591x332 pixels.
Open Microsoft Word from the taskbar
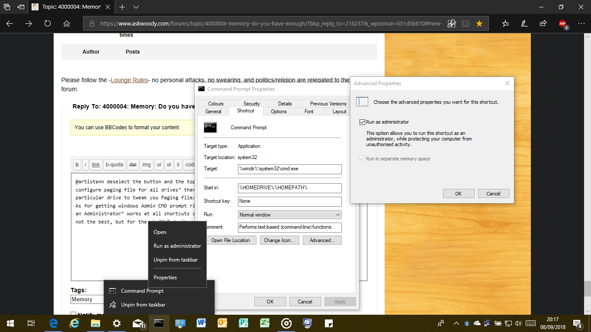click(201, 323)
